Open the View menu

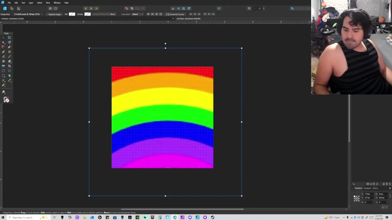[x=48, y=3]
